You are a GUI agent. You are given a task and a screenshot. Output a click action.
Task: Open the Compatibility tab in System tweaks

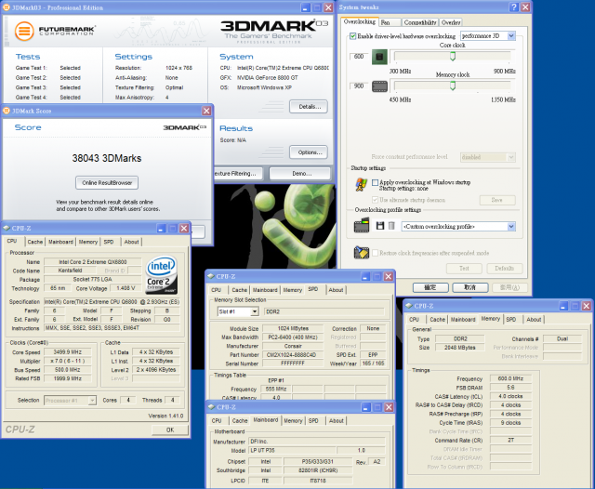[x=420, y=22]
